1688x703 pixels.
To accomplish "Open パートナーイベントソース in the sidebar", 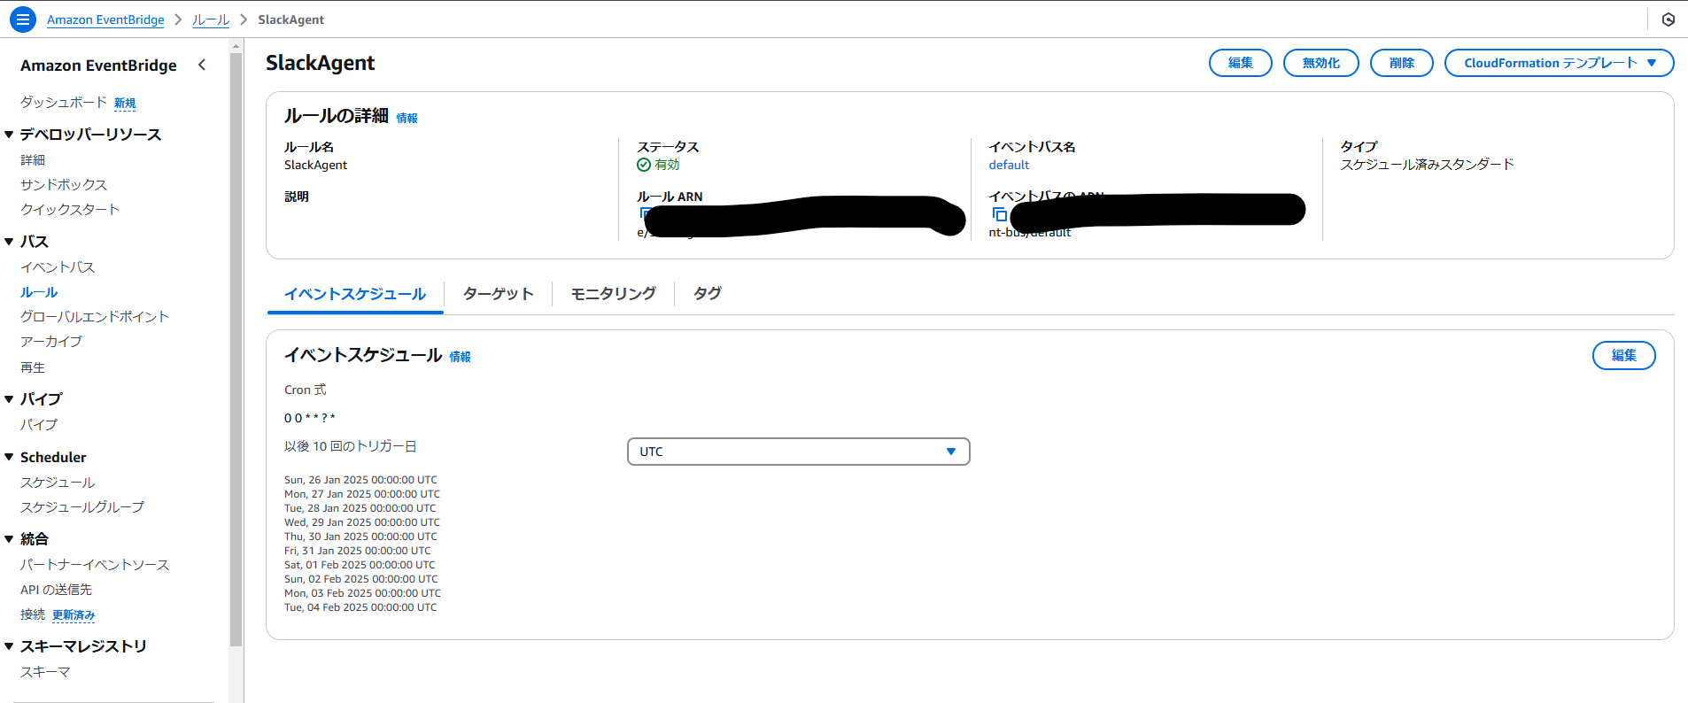I will click(95, 565).
